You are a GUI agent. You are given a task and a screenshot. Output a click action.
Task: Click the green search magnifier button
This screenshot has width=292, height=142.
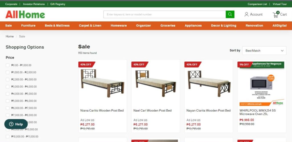(230, 14)
